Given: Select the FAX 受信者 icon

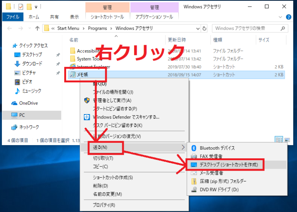Looking at the screenshot, I should pyautogui.click(x=194, y=156).
